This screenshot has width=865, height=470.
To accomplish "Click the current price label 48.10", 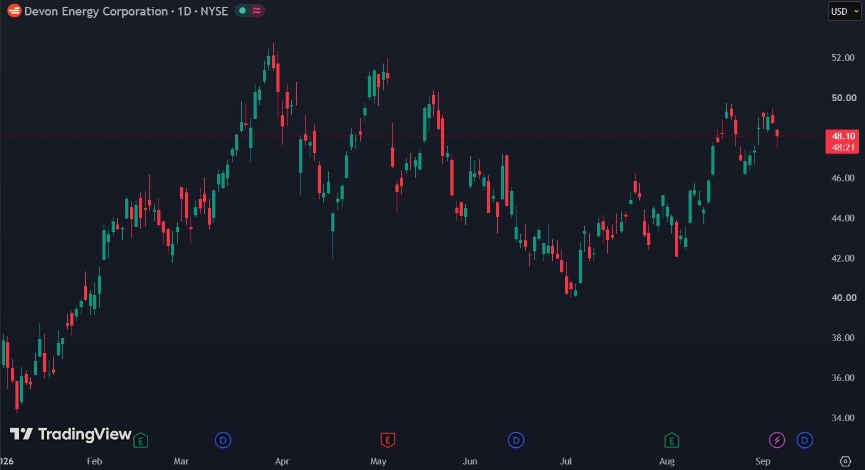I will tap(843, 136).
